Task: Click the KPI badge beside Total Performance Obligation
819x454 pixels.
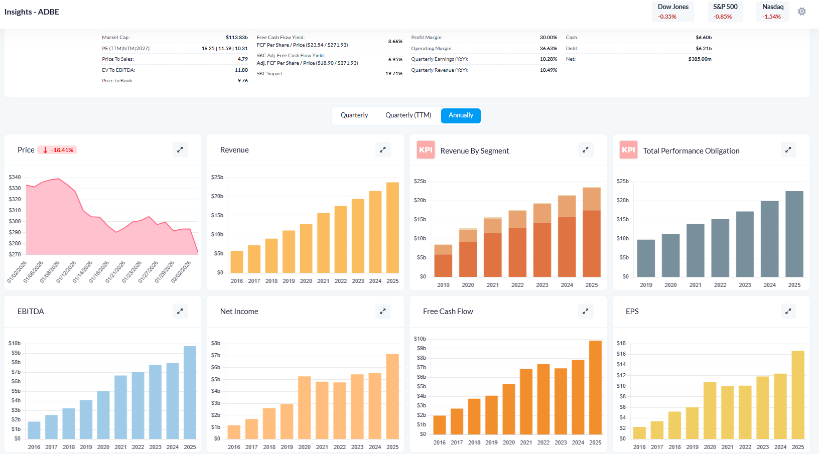Action: (628, 150)
